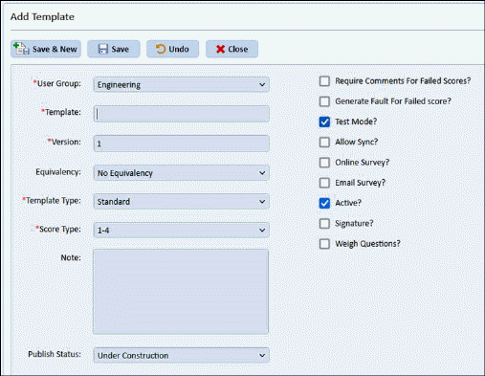Image resolution: width=485 pixels, height=376 pixels.
Task: Enable the Online Survey checkbox
Action: [324, 163]
